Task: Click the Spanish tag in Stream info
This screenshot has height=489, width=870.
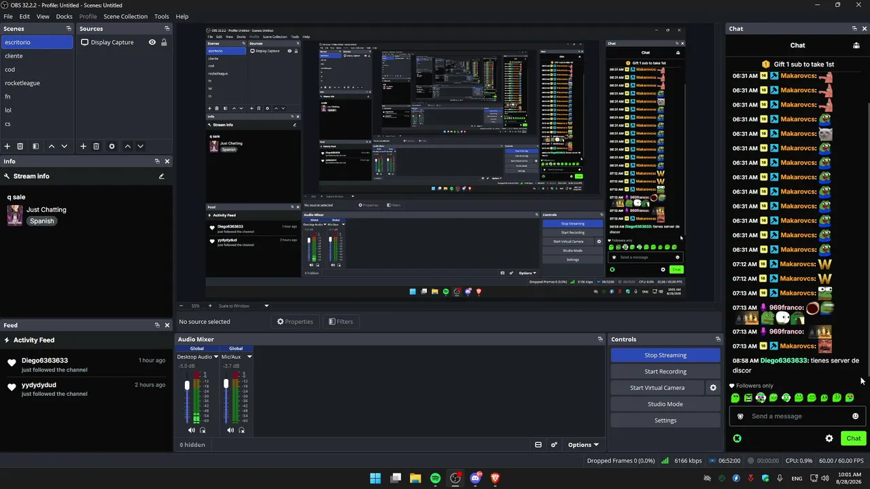Action: (41, 221)
